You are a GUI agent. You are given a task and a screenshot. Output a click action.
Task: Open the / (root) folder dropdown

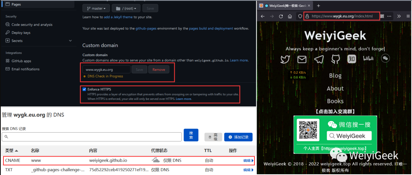tap(126, 8)
